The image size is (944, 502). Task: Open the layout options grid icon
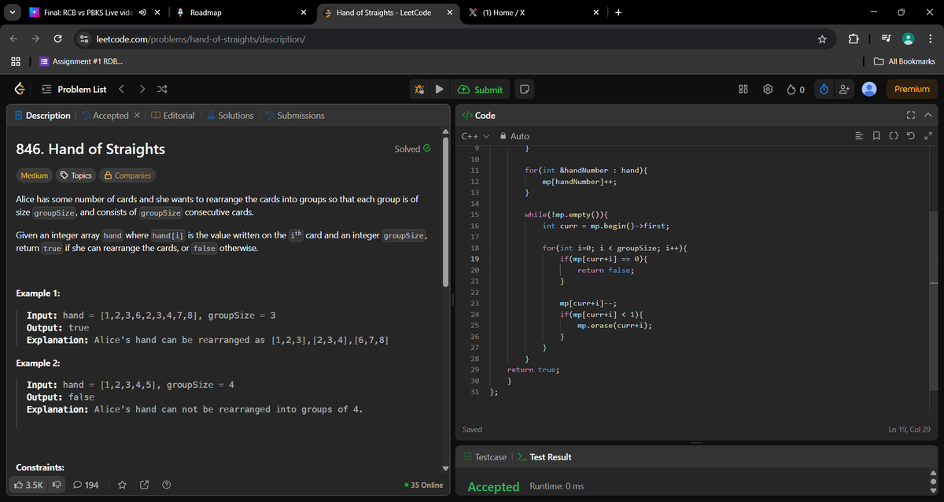coord(743,89)
